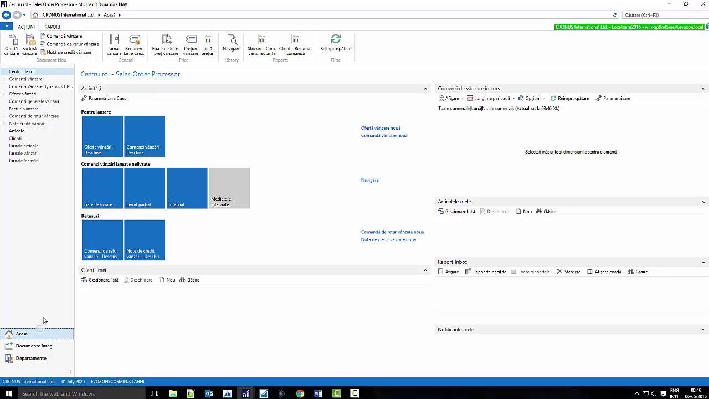Click Parametrizare Cues under Activități
Screen dimensions: 709x399
(104, 98)
